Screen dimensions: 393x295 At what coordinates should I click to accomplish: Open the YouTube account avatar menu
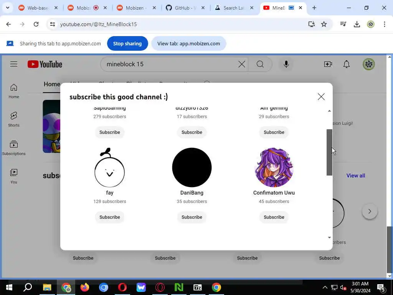click(369, 64)
